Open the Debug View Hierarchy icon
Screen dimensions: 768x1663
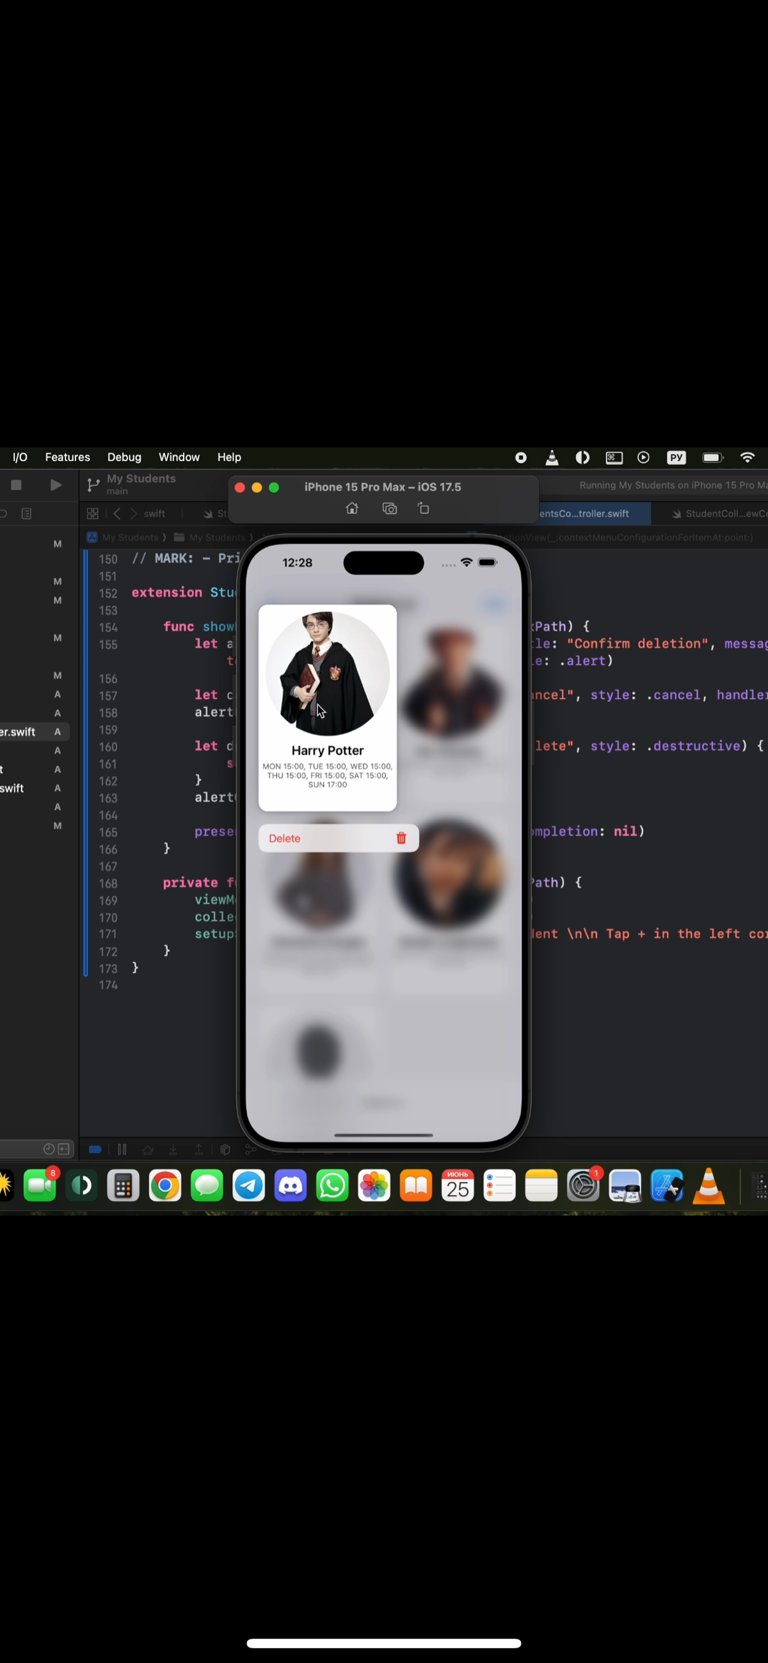[x=225, y=1150]
